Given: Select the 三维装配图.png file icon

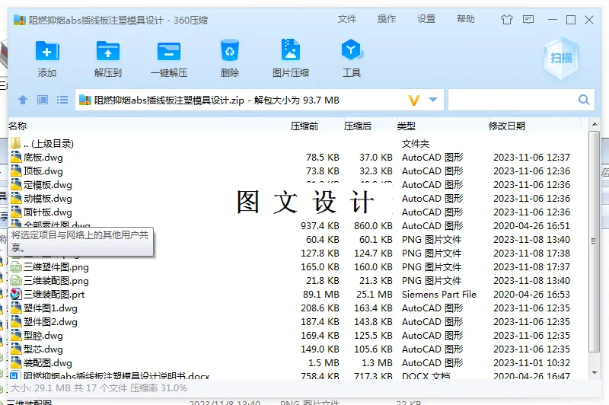Looking at the screenshot, I should [x=16, y=281].
